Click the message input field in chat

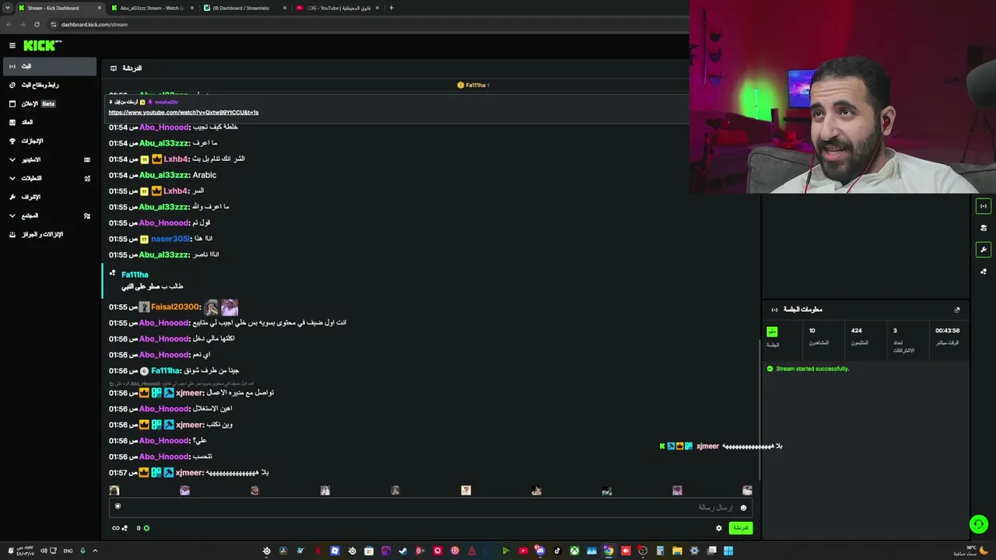430,507
